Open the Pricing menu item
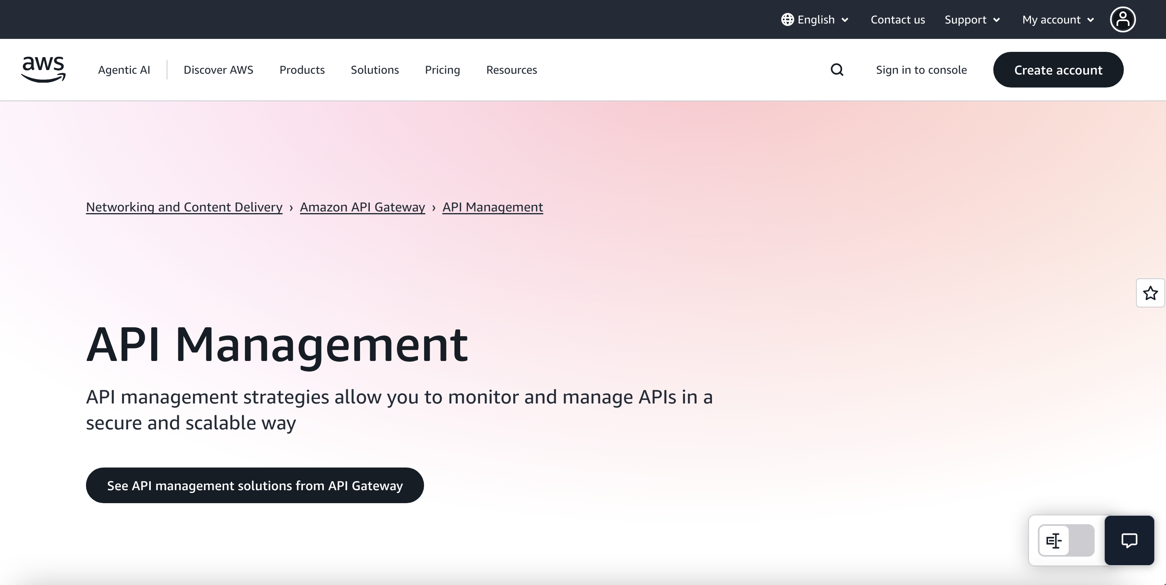 (x=442, y=70)
